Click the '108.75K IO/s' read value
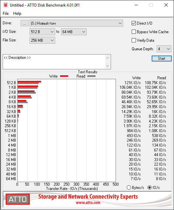174x210 pixels. 155,83
